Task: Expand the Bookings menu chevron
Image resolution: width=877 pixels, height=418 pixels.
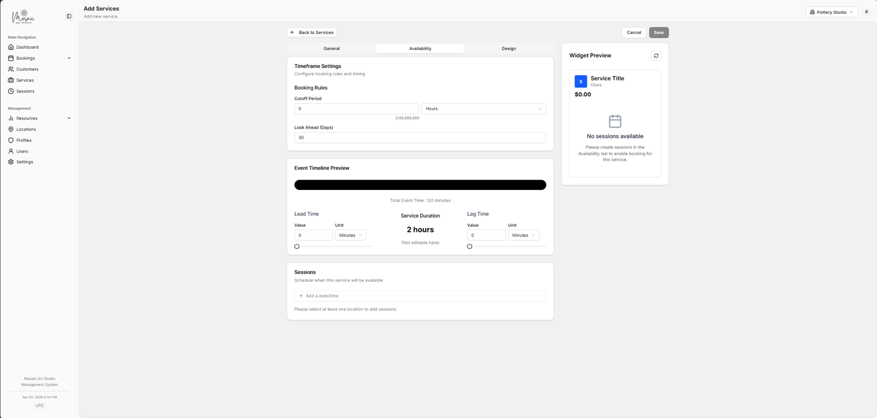Action: [x=68, y=58]
